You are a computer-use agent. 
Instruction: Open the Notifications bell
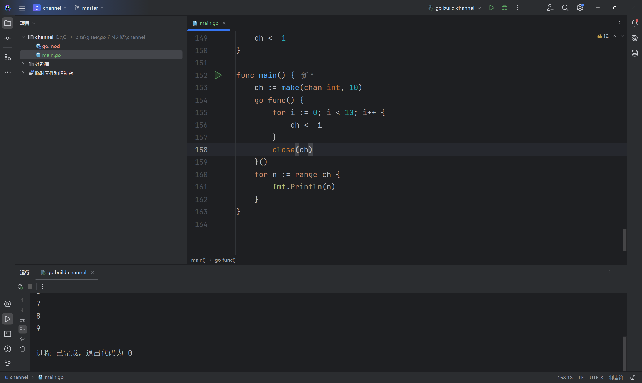634,23
